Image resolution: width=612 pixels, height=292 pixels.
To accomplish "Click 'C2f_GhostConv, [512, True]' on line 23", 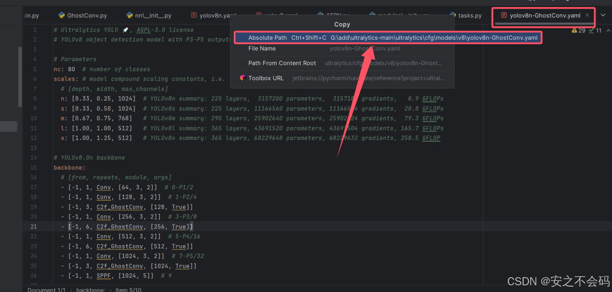I will 143,246.
